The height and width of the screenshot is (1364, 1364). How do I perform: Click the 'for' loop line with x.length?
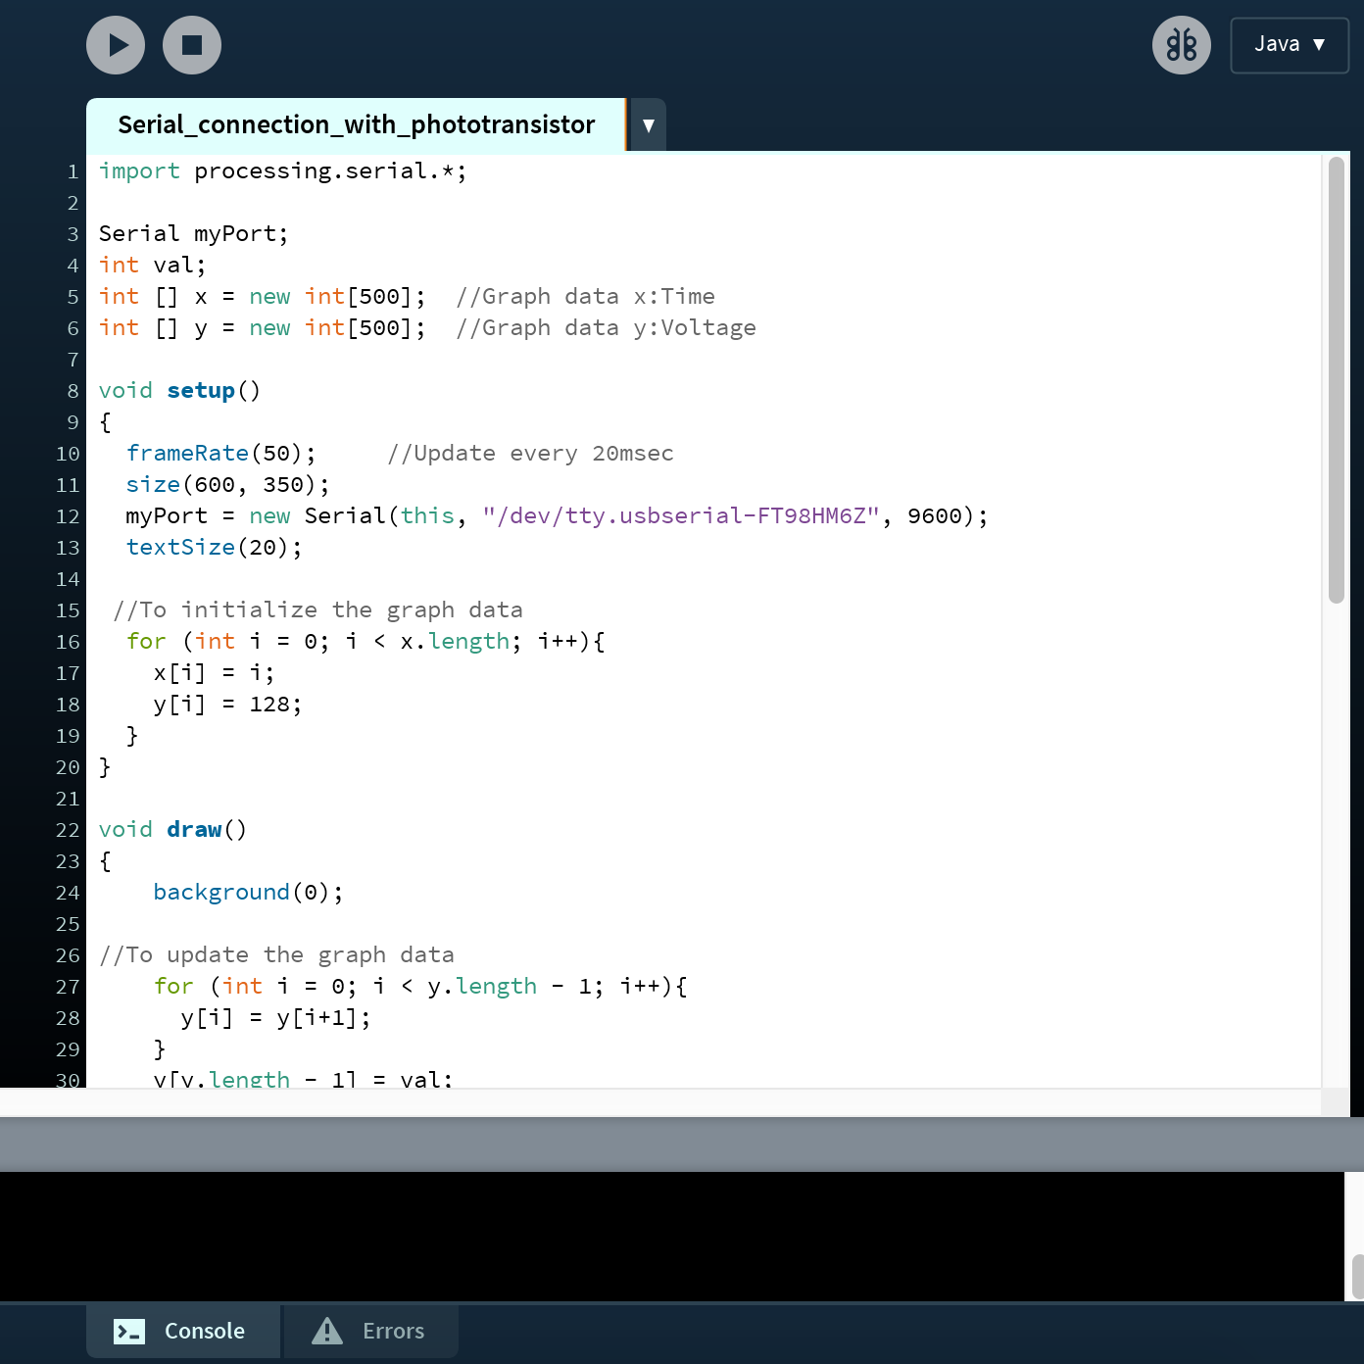pyautogui.click(x=365, y=642)
